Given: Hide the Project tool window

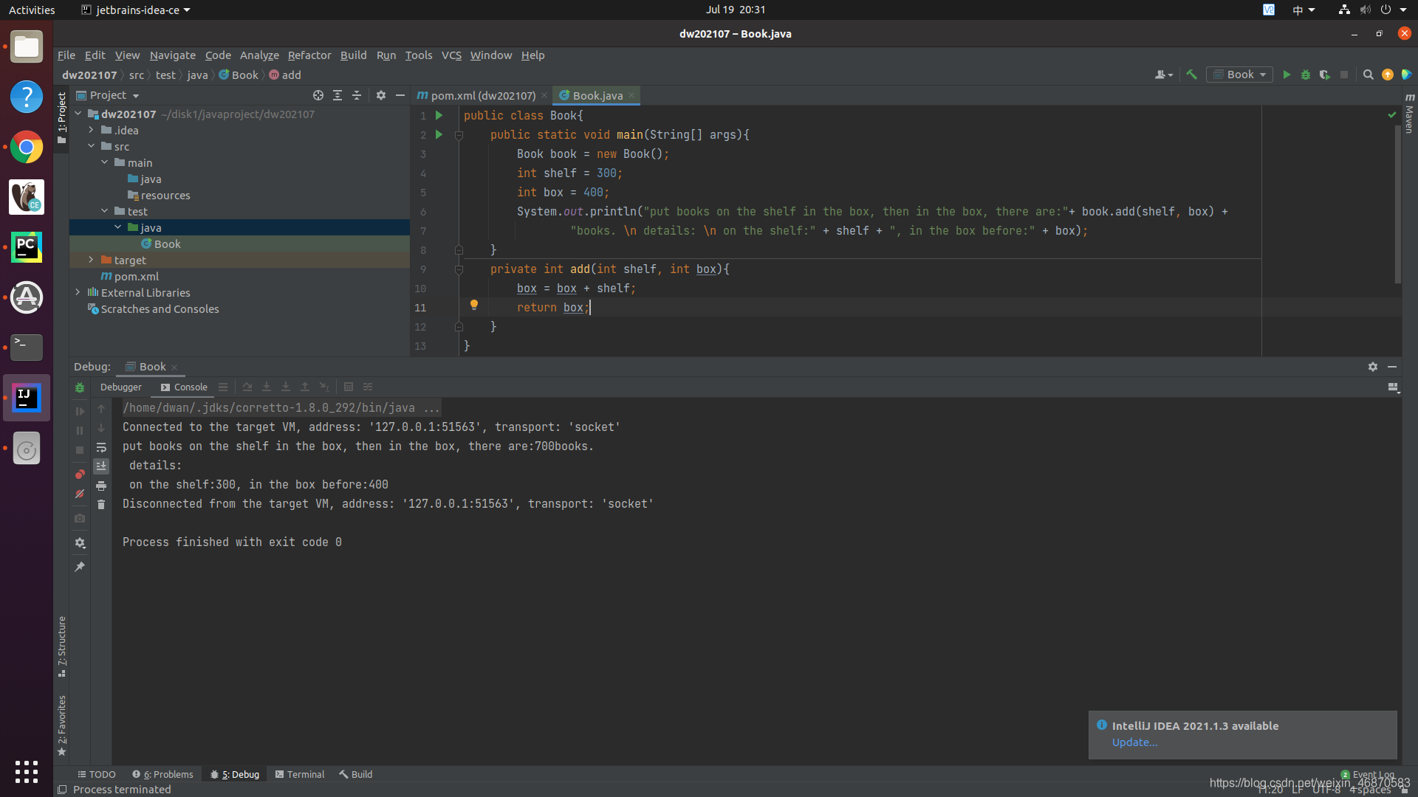Looking at the screenshot, I should [x=400, y=95].
